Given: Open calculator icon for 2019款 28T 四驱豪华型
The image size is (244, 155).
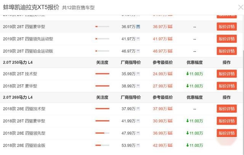Looking at the screenshot, I should (138, 27).
